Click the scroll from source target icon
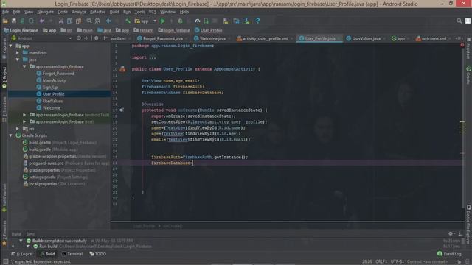 (79, 38)
